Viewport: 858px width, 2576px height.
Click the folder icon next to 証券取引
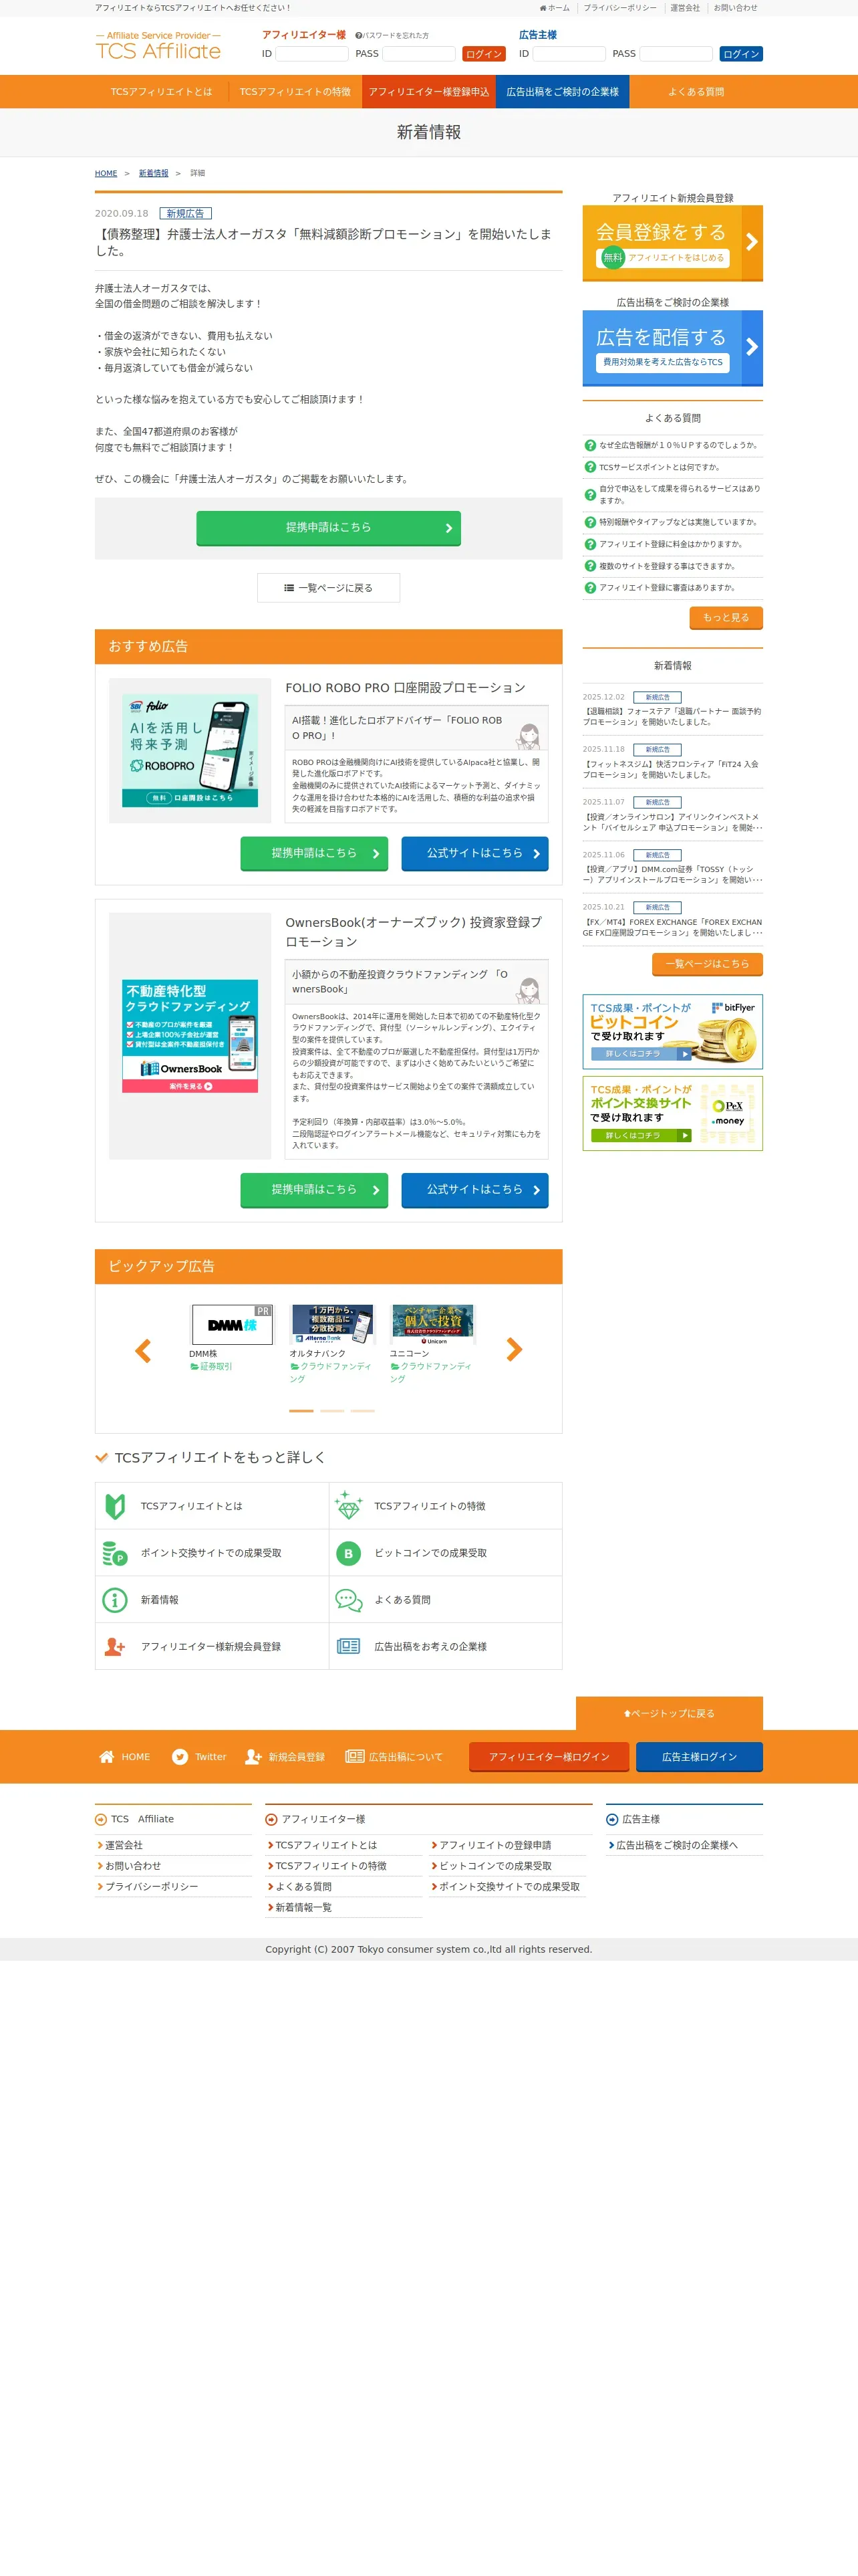[194, 1367]
